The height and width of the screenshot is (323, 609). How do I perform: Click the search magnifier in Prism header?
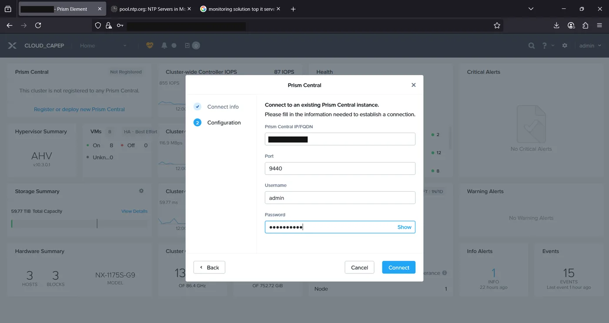pos(532,45)
